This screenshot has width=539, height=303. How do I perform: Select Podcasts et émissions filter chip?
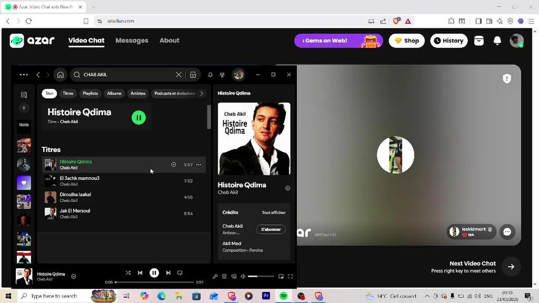click(174, 93)
